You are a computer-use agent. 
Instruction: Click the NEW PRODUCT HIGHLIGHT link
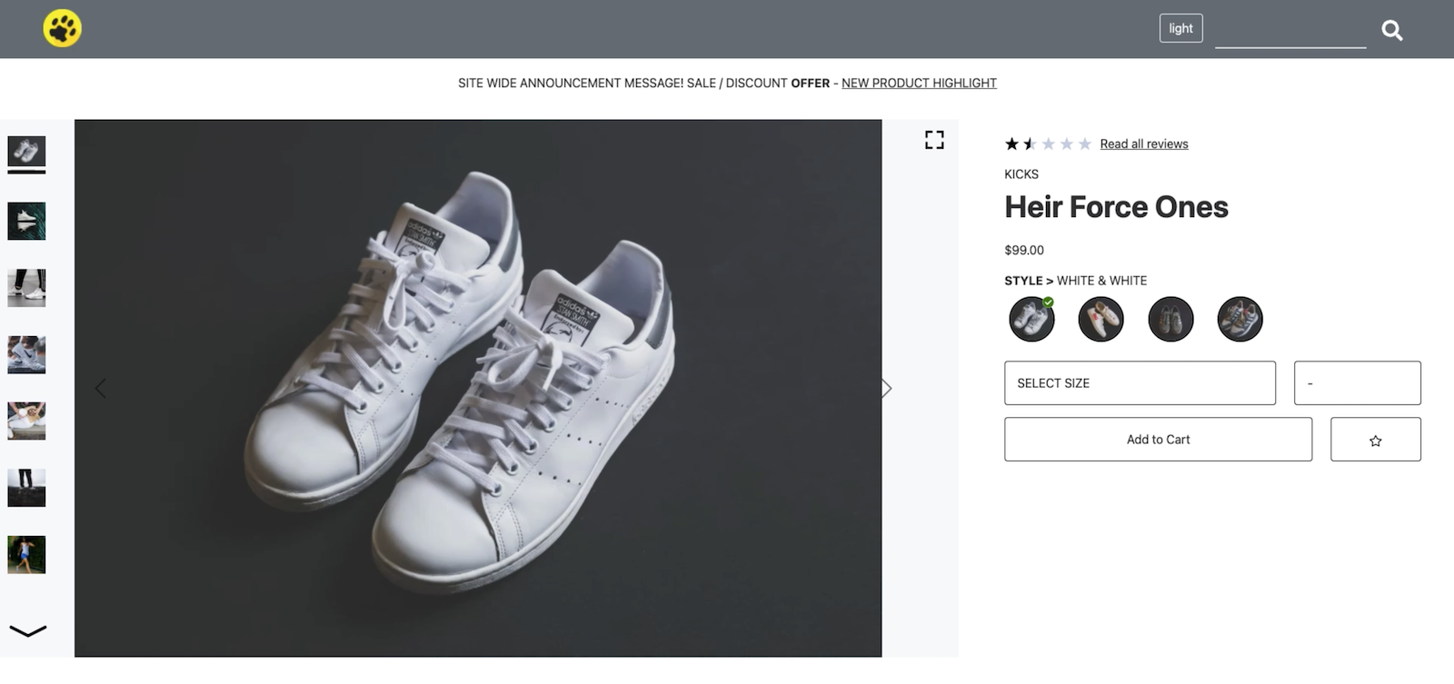(919, 83)
